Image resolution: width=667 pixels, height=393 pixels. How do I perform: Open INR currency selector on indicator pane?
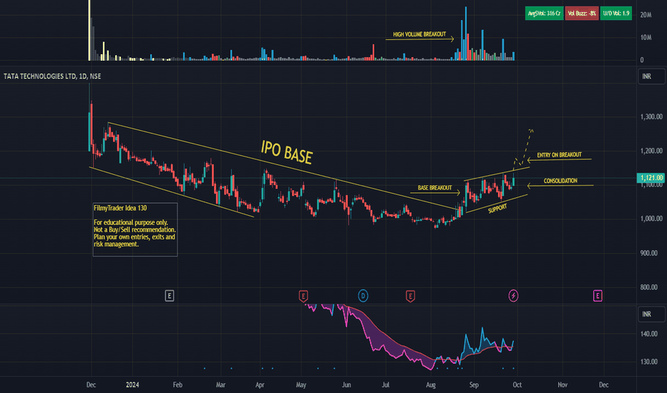651,314
